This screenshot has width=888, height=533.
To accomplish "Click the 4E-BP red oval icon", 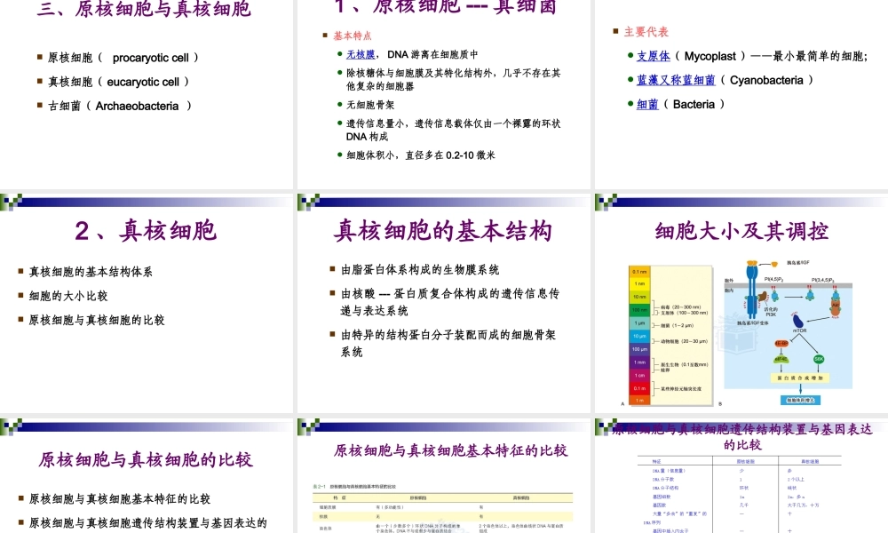I will [x=781, y=344].
